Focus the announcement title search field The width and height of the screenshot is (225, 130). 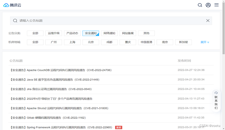click(111, 21)
